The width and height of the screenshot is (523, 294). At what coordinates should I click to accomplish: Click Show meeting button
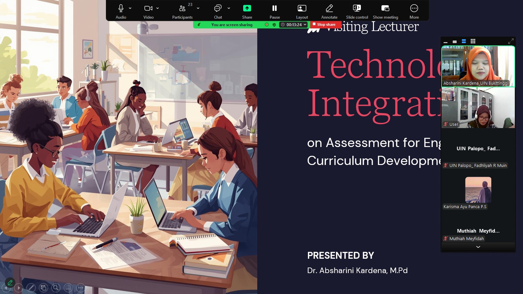tap(385, 11)
